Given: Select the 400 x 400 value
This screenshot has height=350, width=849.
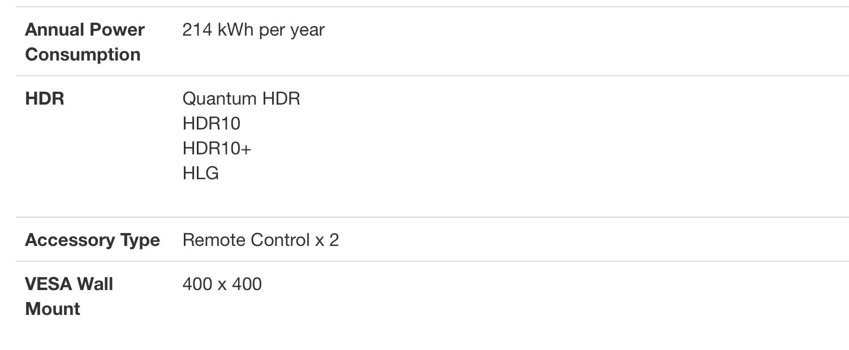Looking at the screenshot, I should 222,284.
